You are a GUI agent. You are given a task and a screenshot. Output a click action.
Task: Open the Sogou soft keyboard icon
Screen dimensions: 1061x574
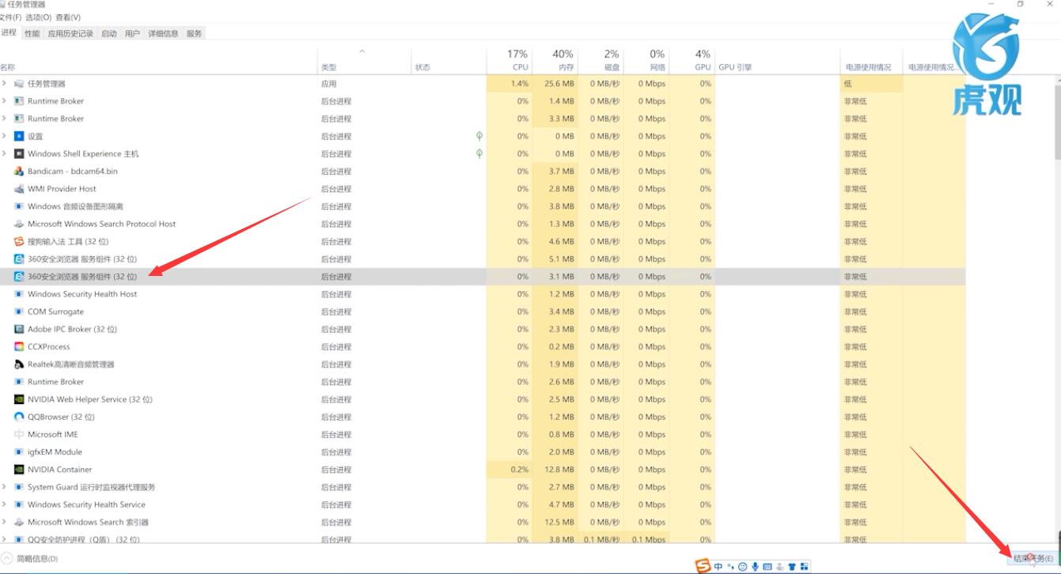coord(768,566)
